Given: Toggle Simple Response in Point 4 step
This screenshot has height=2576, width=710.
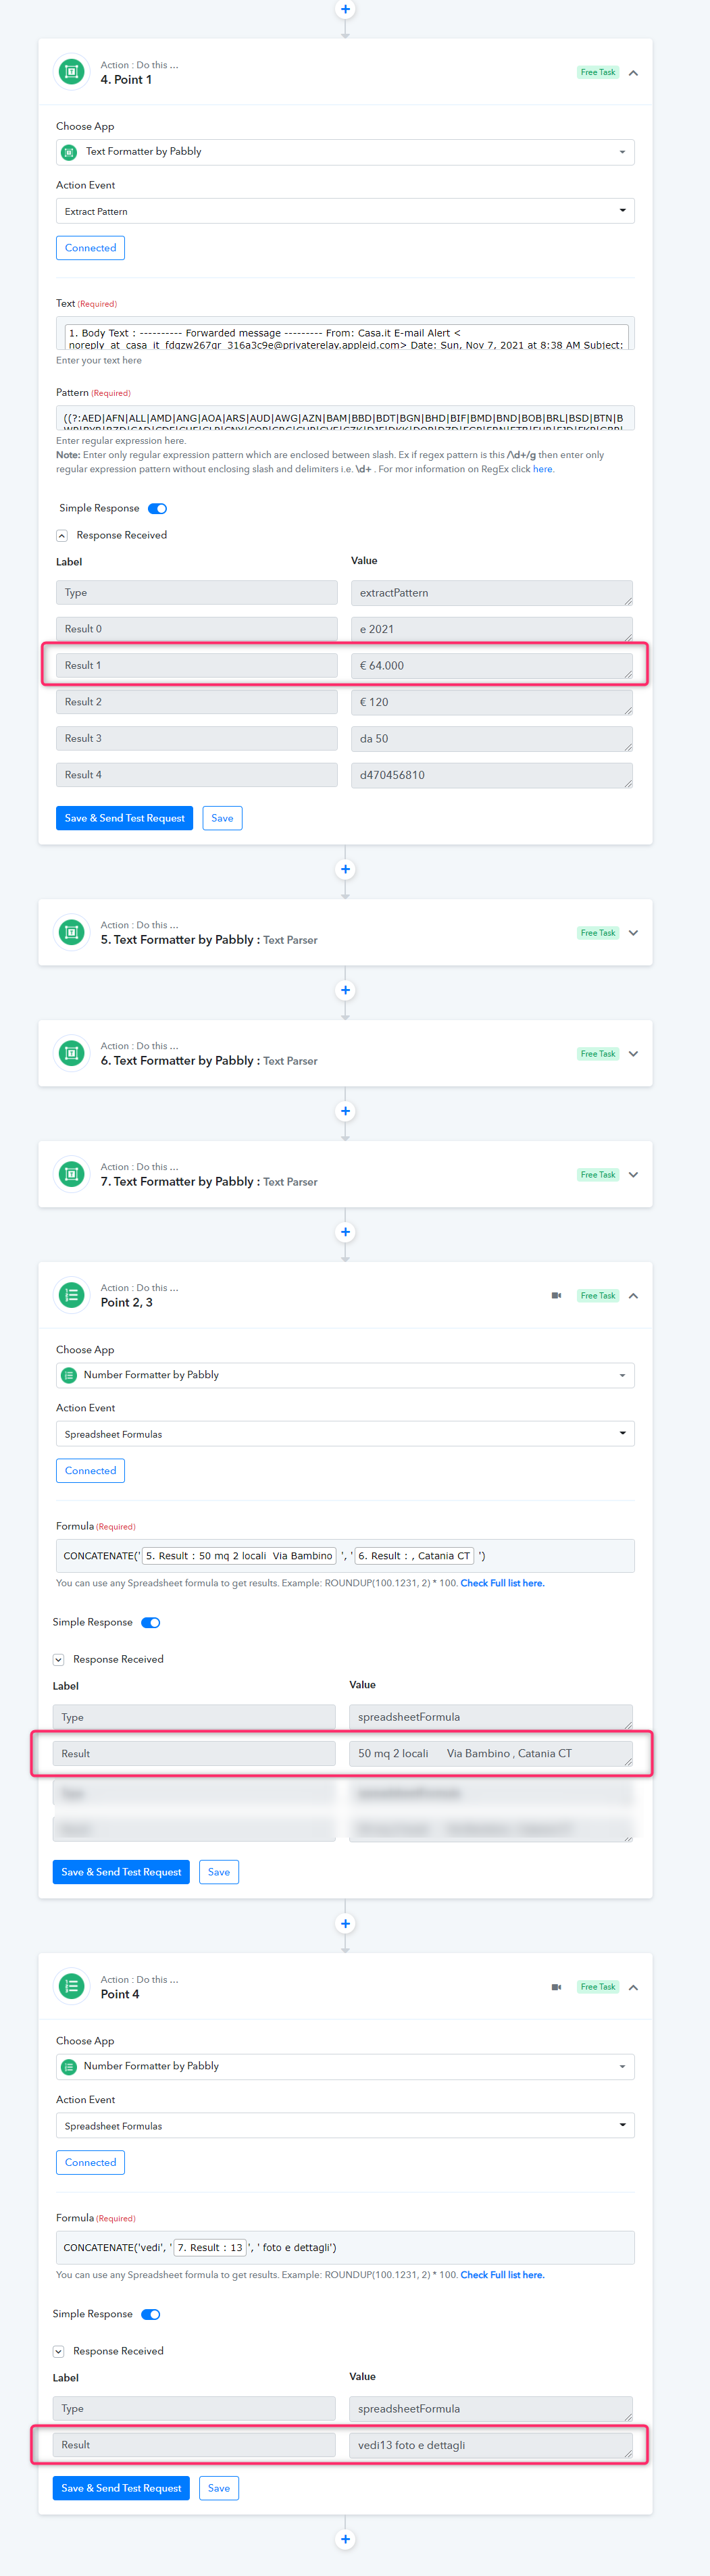Looking at the screenshot, I should pyautogui.click(x=151, y=2314).
